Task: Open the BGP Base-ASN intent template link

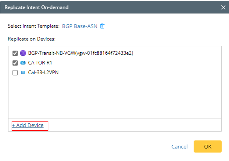Action: [x=79, y=26]
